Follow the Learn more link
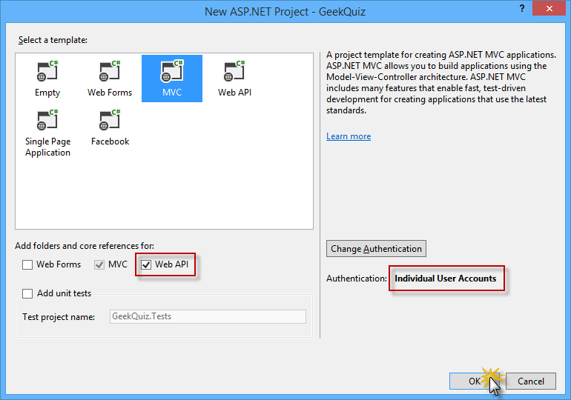The image size is (571, 400). pyautogui.click(x=349, y=136)
